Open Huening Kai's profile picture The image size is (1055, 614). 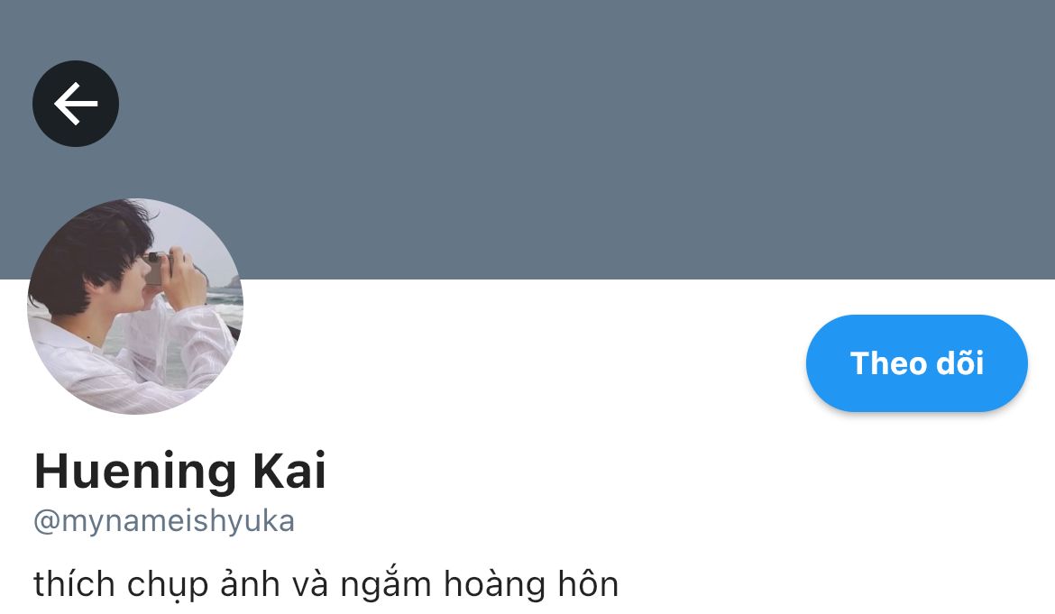[135, 306]
